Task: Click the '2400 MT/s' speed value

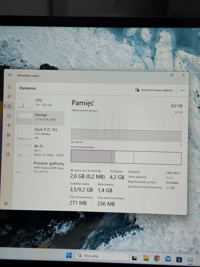Action: tap(173, 173)
